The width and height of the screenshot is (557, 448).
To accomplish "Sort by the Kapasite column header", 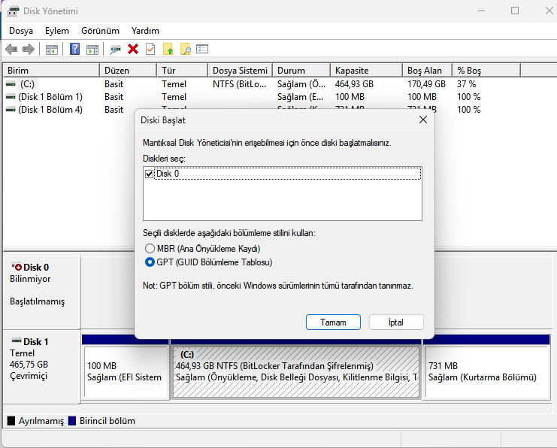I will tap(367, 71).
